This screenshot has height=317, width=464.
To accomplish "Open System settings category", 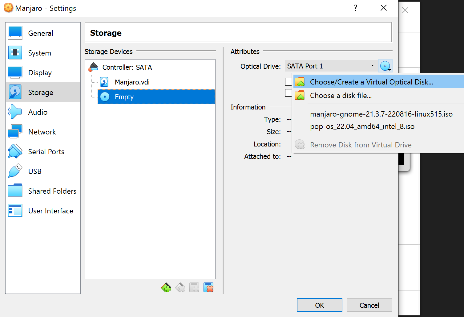I will (x=43, y=53).
